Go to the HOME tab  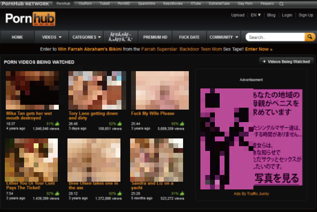tap(17, 37)
